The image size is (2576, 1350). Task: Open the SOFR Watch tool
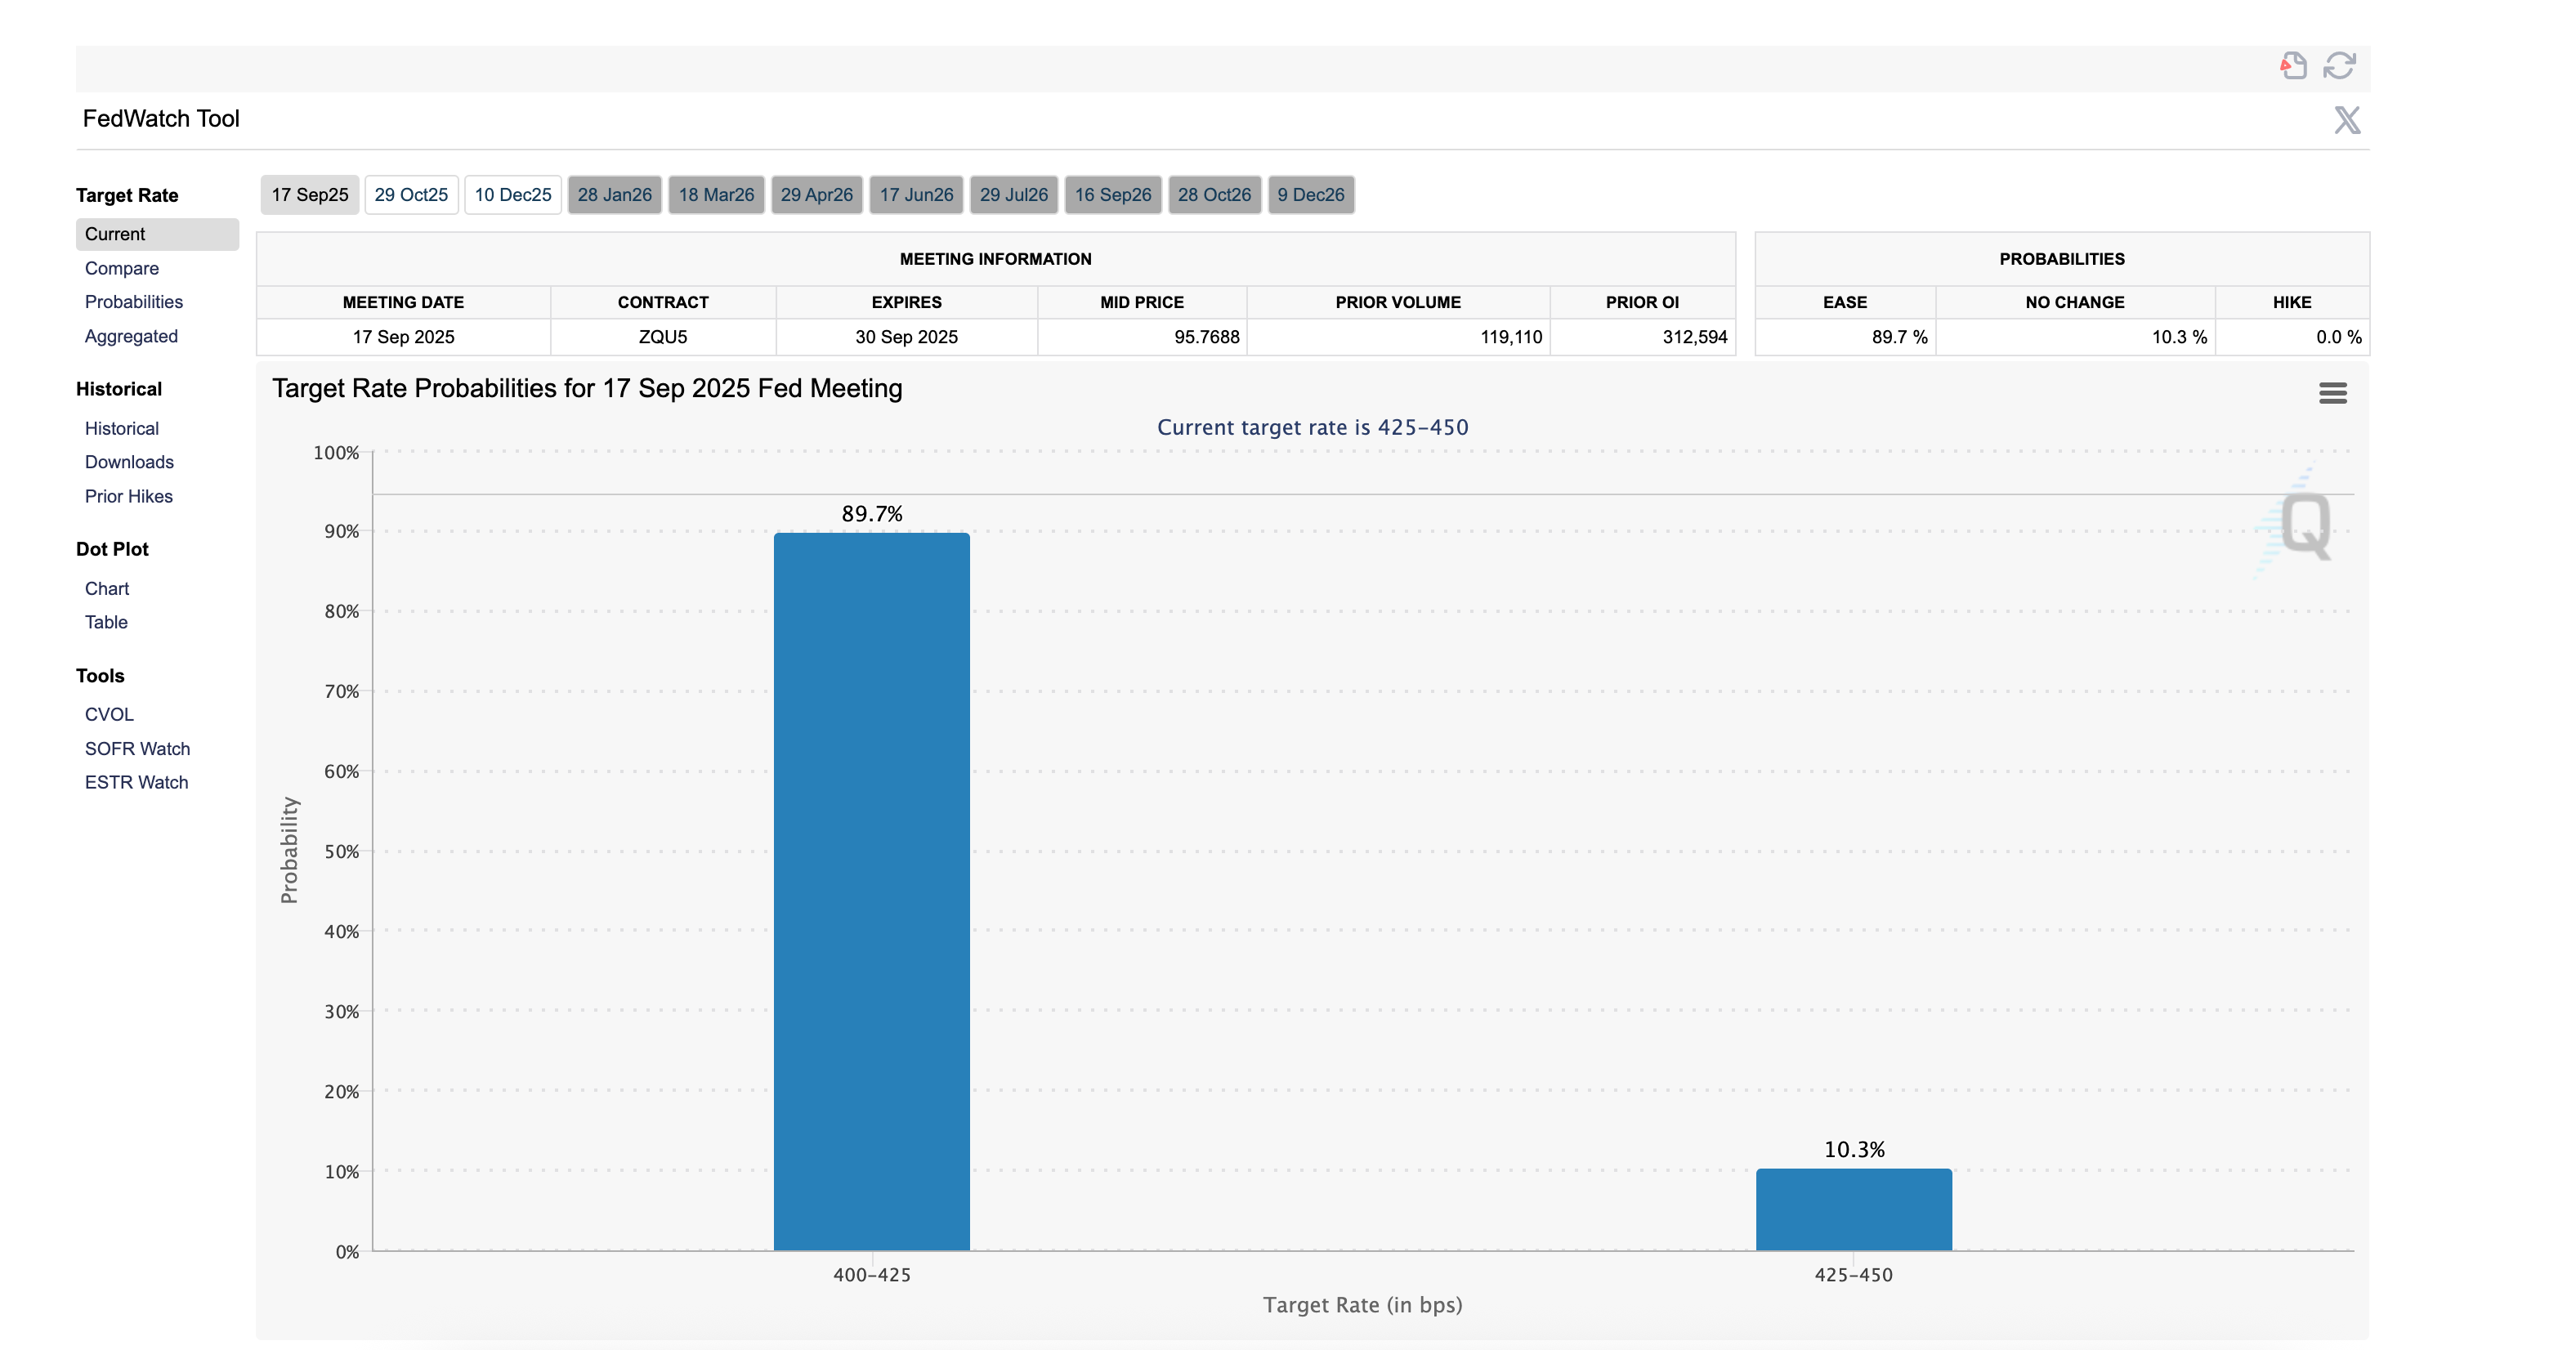(x=137, y=749)
